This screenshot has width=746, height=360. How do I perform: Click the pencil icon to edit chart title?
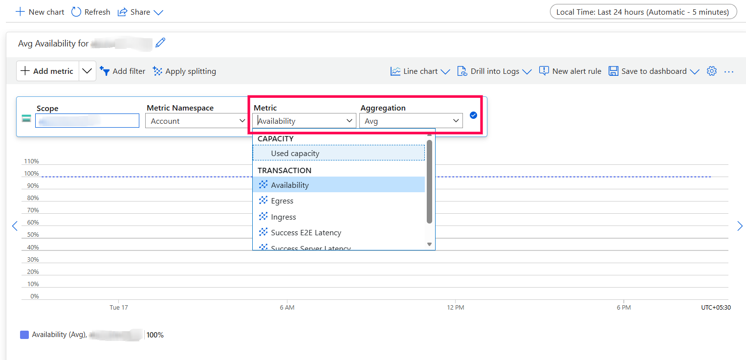(x=160, y=43)
